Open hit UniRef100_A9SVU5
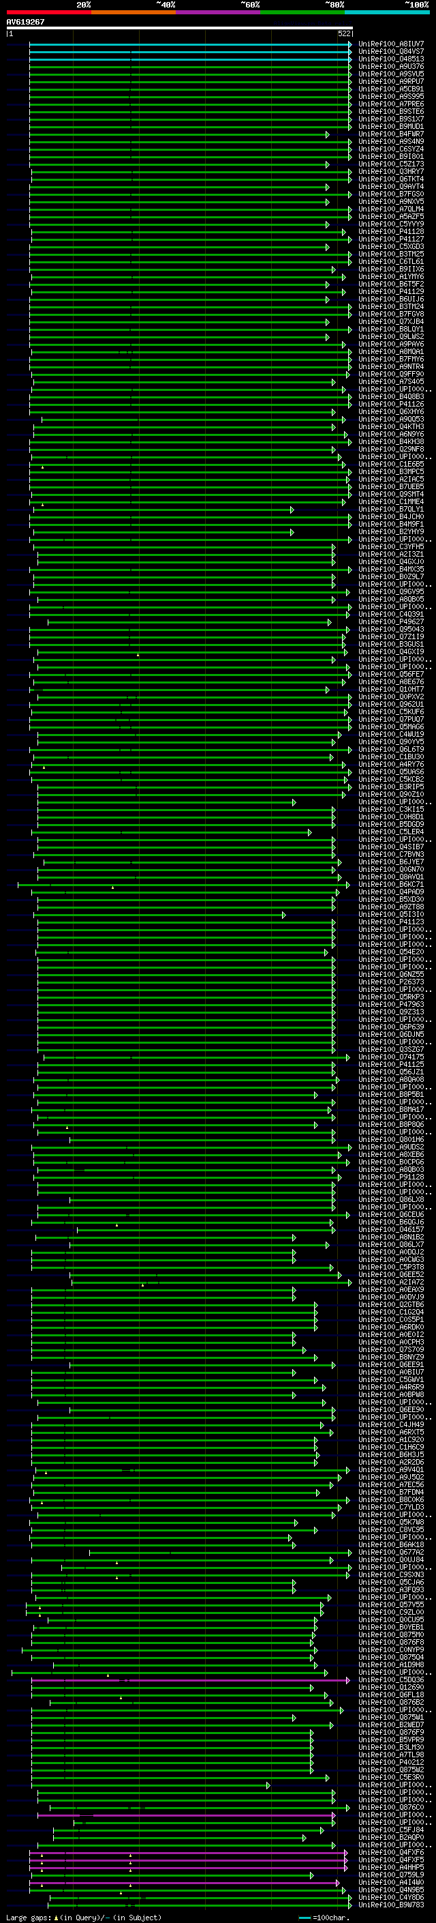The height and width of the screenshot is (1923, 436). [391, 74]
